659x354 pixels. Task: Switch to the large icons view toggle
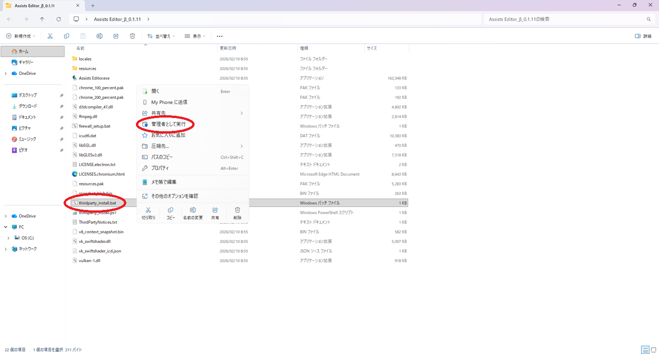654,350
